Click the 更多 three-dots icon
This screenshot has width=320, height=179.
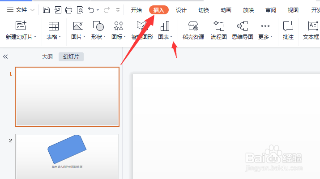pos(265,26)
